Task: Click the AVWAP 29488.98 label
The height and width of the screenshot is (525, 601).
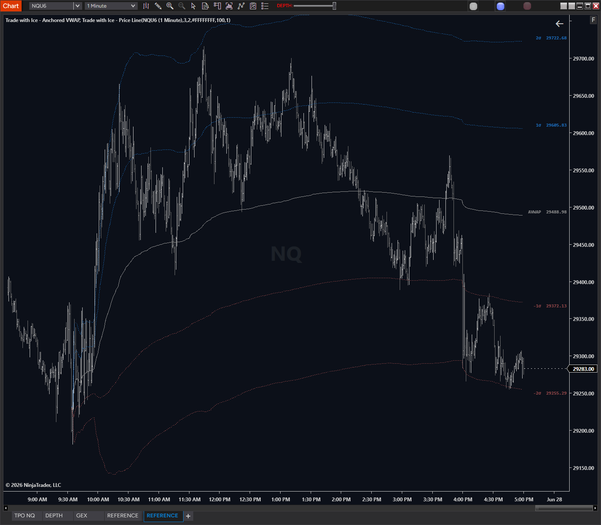Action: [x=547, y=212]
